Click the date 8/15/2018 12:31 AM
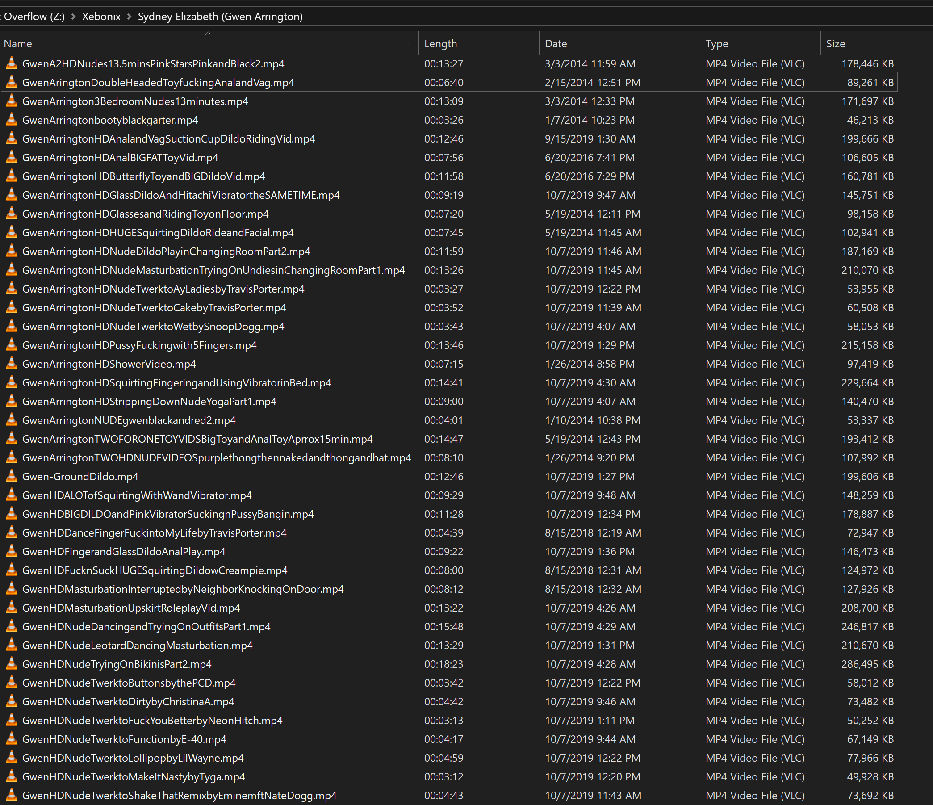The height and width of the screenshot is (805, 933). 593,570
